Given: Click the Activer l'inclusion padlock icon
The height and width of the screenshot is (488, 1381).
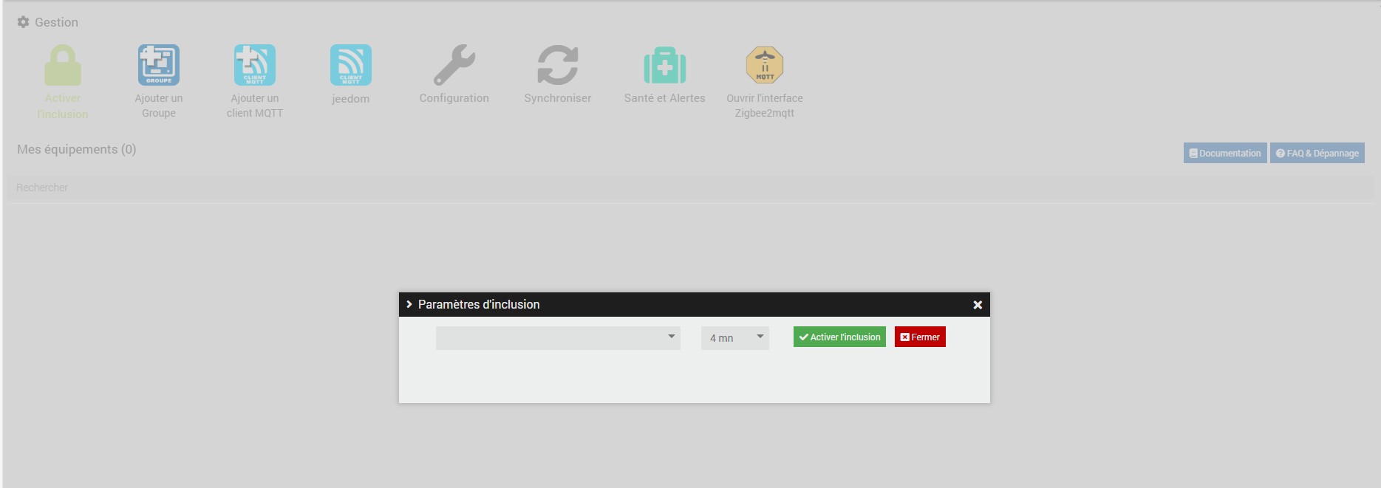Looking at the screenshot, I should [x=63, y=65].
